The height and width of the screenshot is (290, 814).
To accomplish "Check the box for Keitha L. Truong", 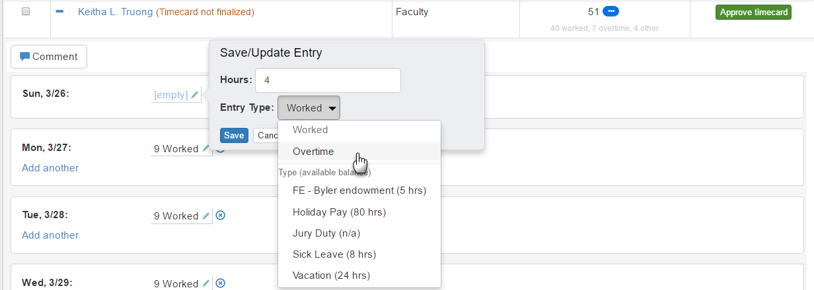I will point(26,12).
